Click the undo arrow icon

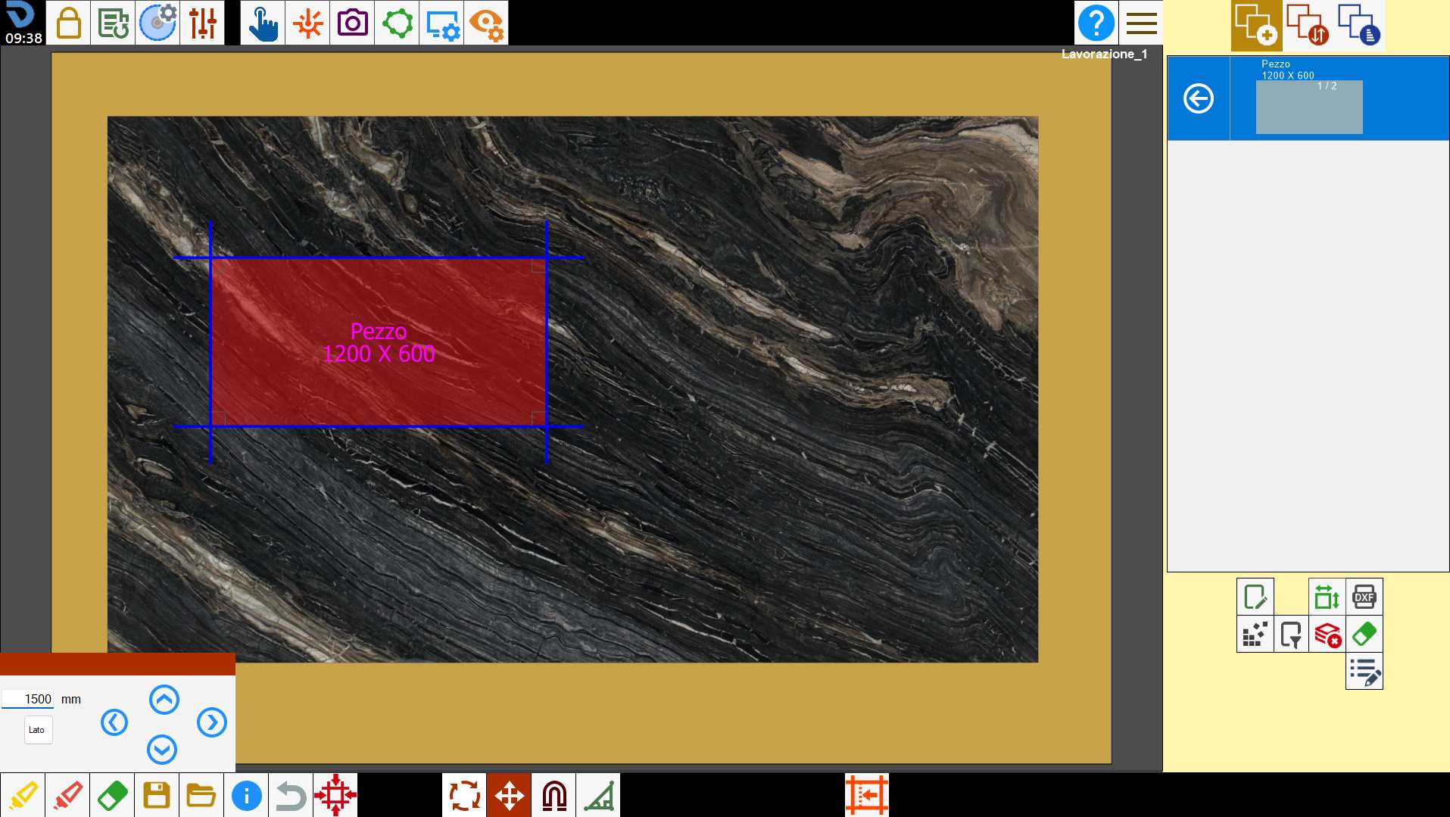click(291, 795)
